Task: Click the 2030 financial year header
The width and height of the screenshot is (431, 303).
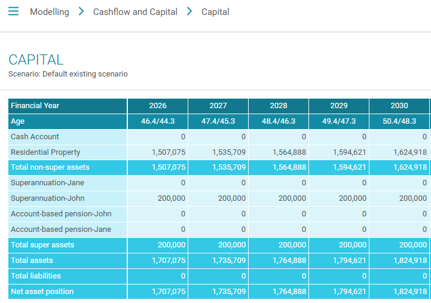Action: click(x=399, y=106)
